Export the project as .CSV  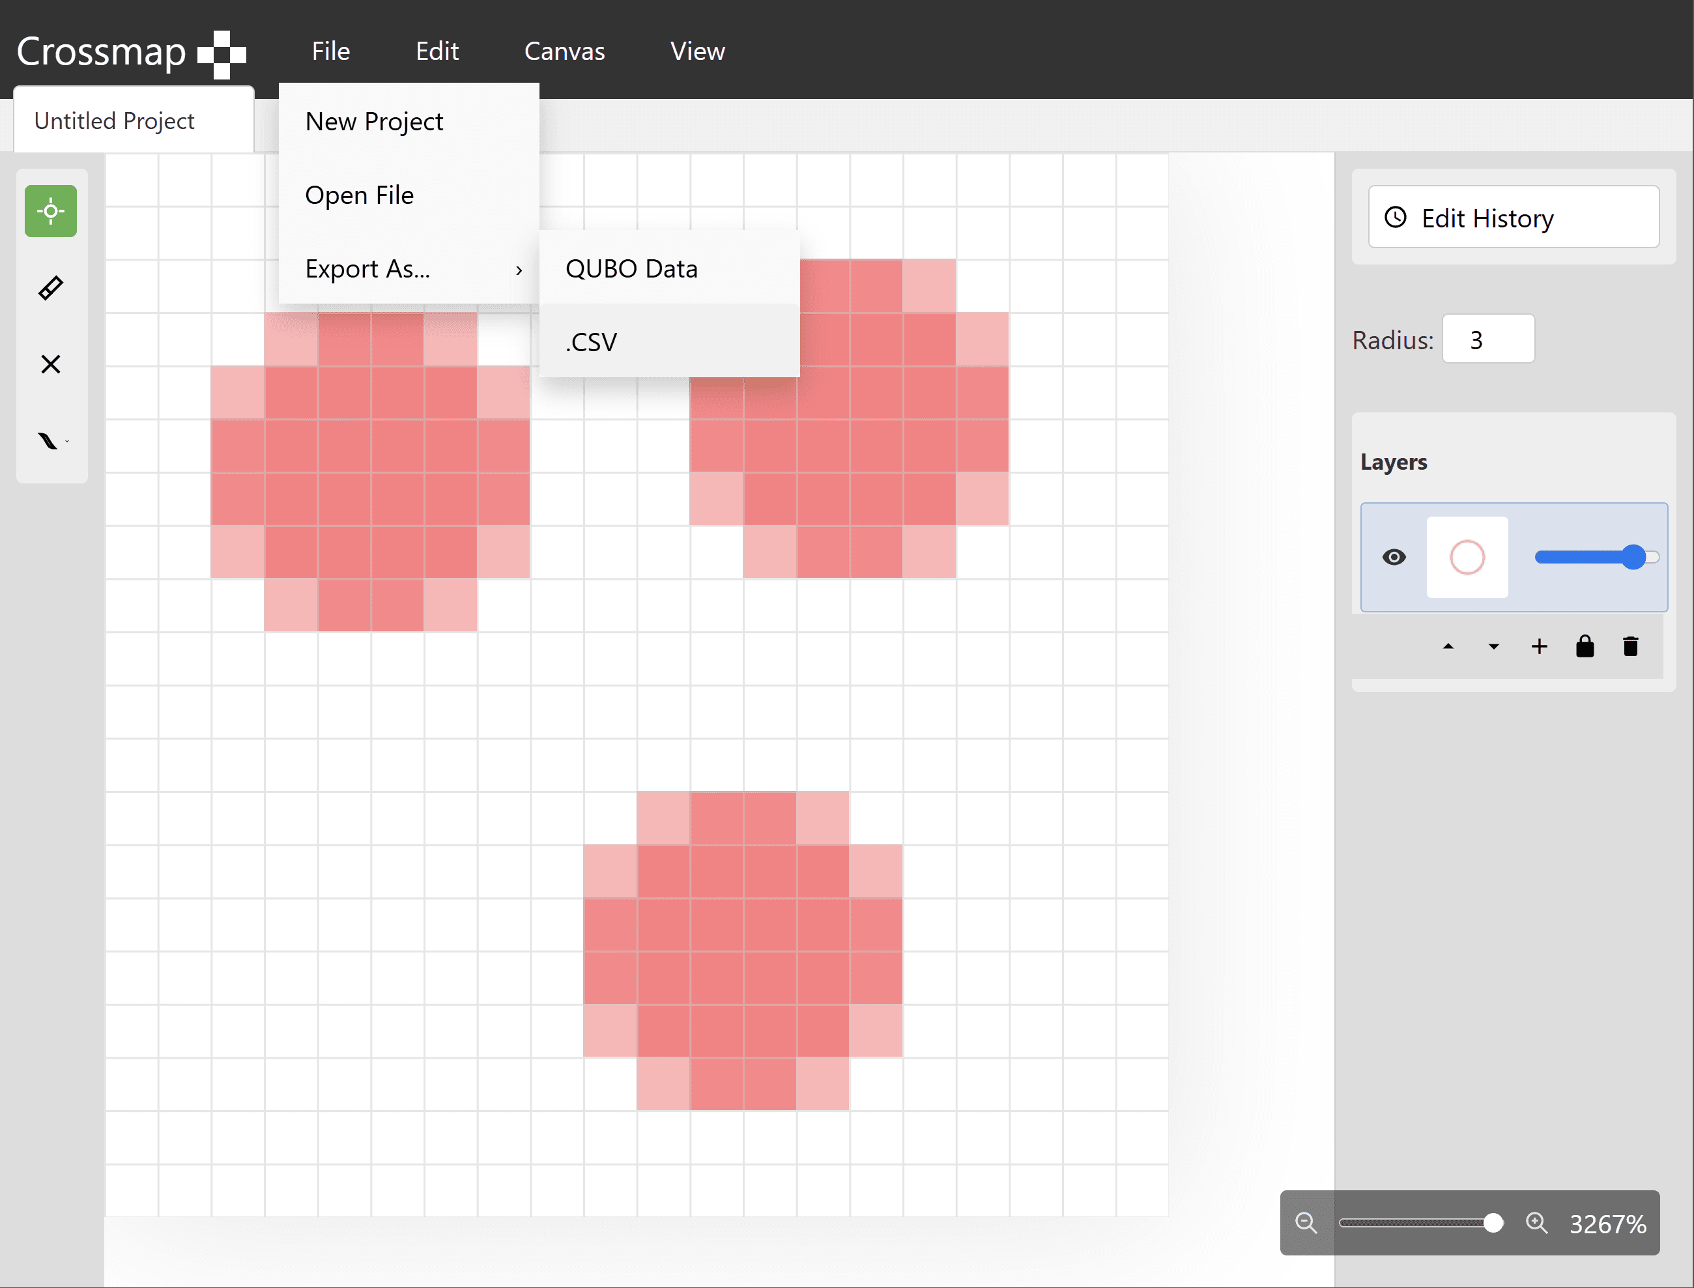[591, 341]
